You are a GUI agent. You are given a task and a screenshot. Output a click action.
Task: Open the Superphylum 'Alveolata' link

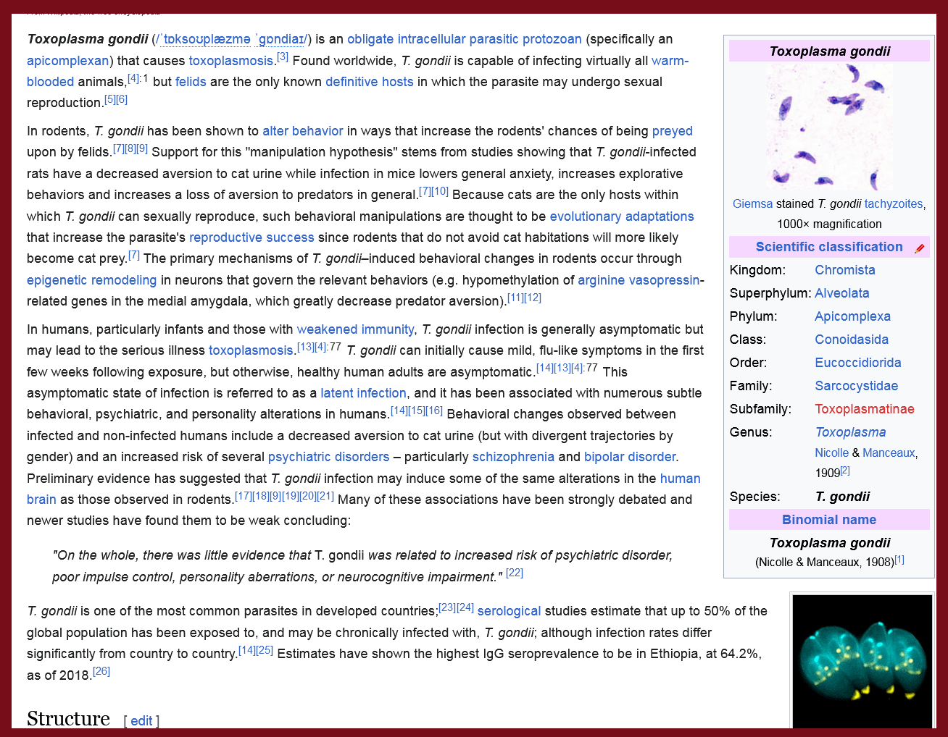click(842, 293)
